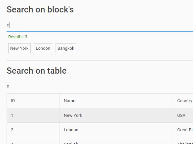Select the New York block

point(19,48)
